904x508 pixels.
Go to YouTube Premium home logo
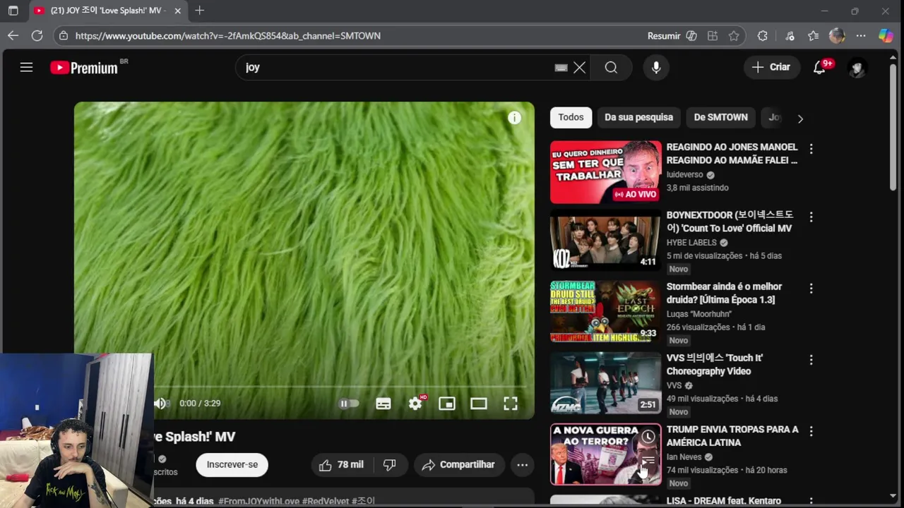(x=84, y=68)
